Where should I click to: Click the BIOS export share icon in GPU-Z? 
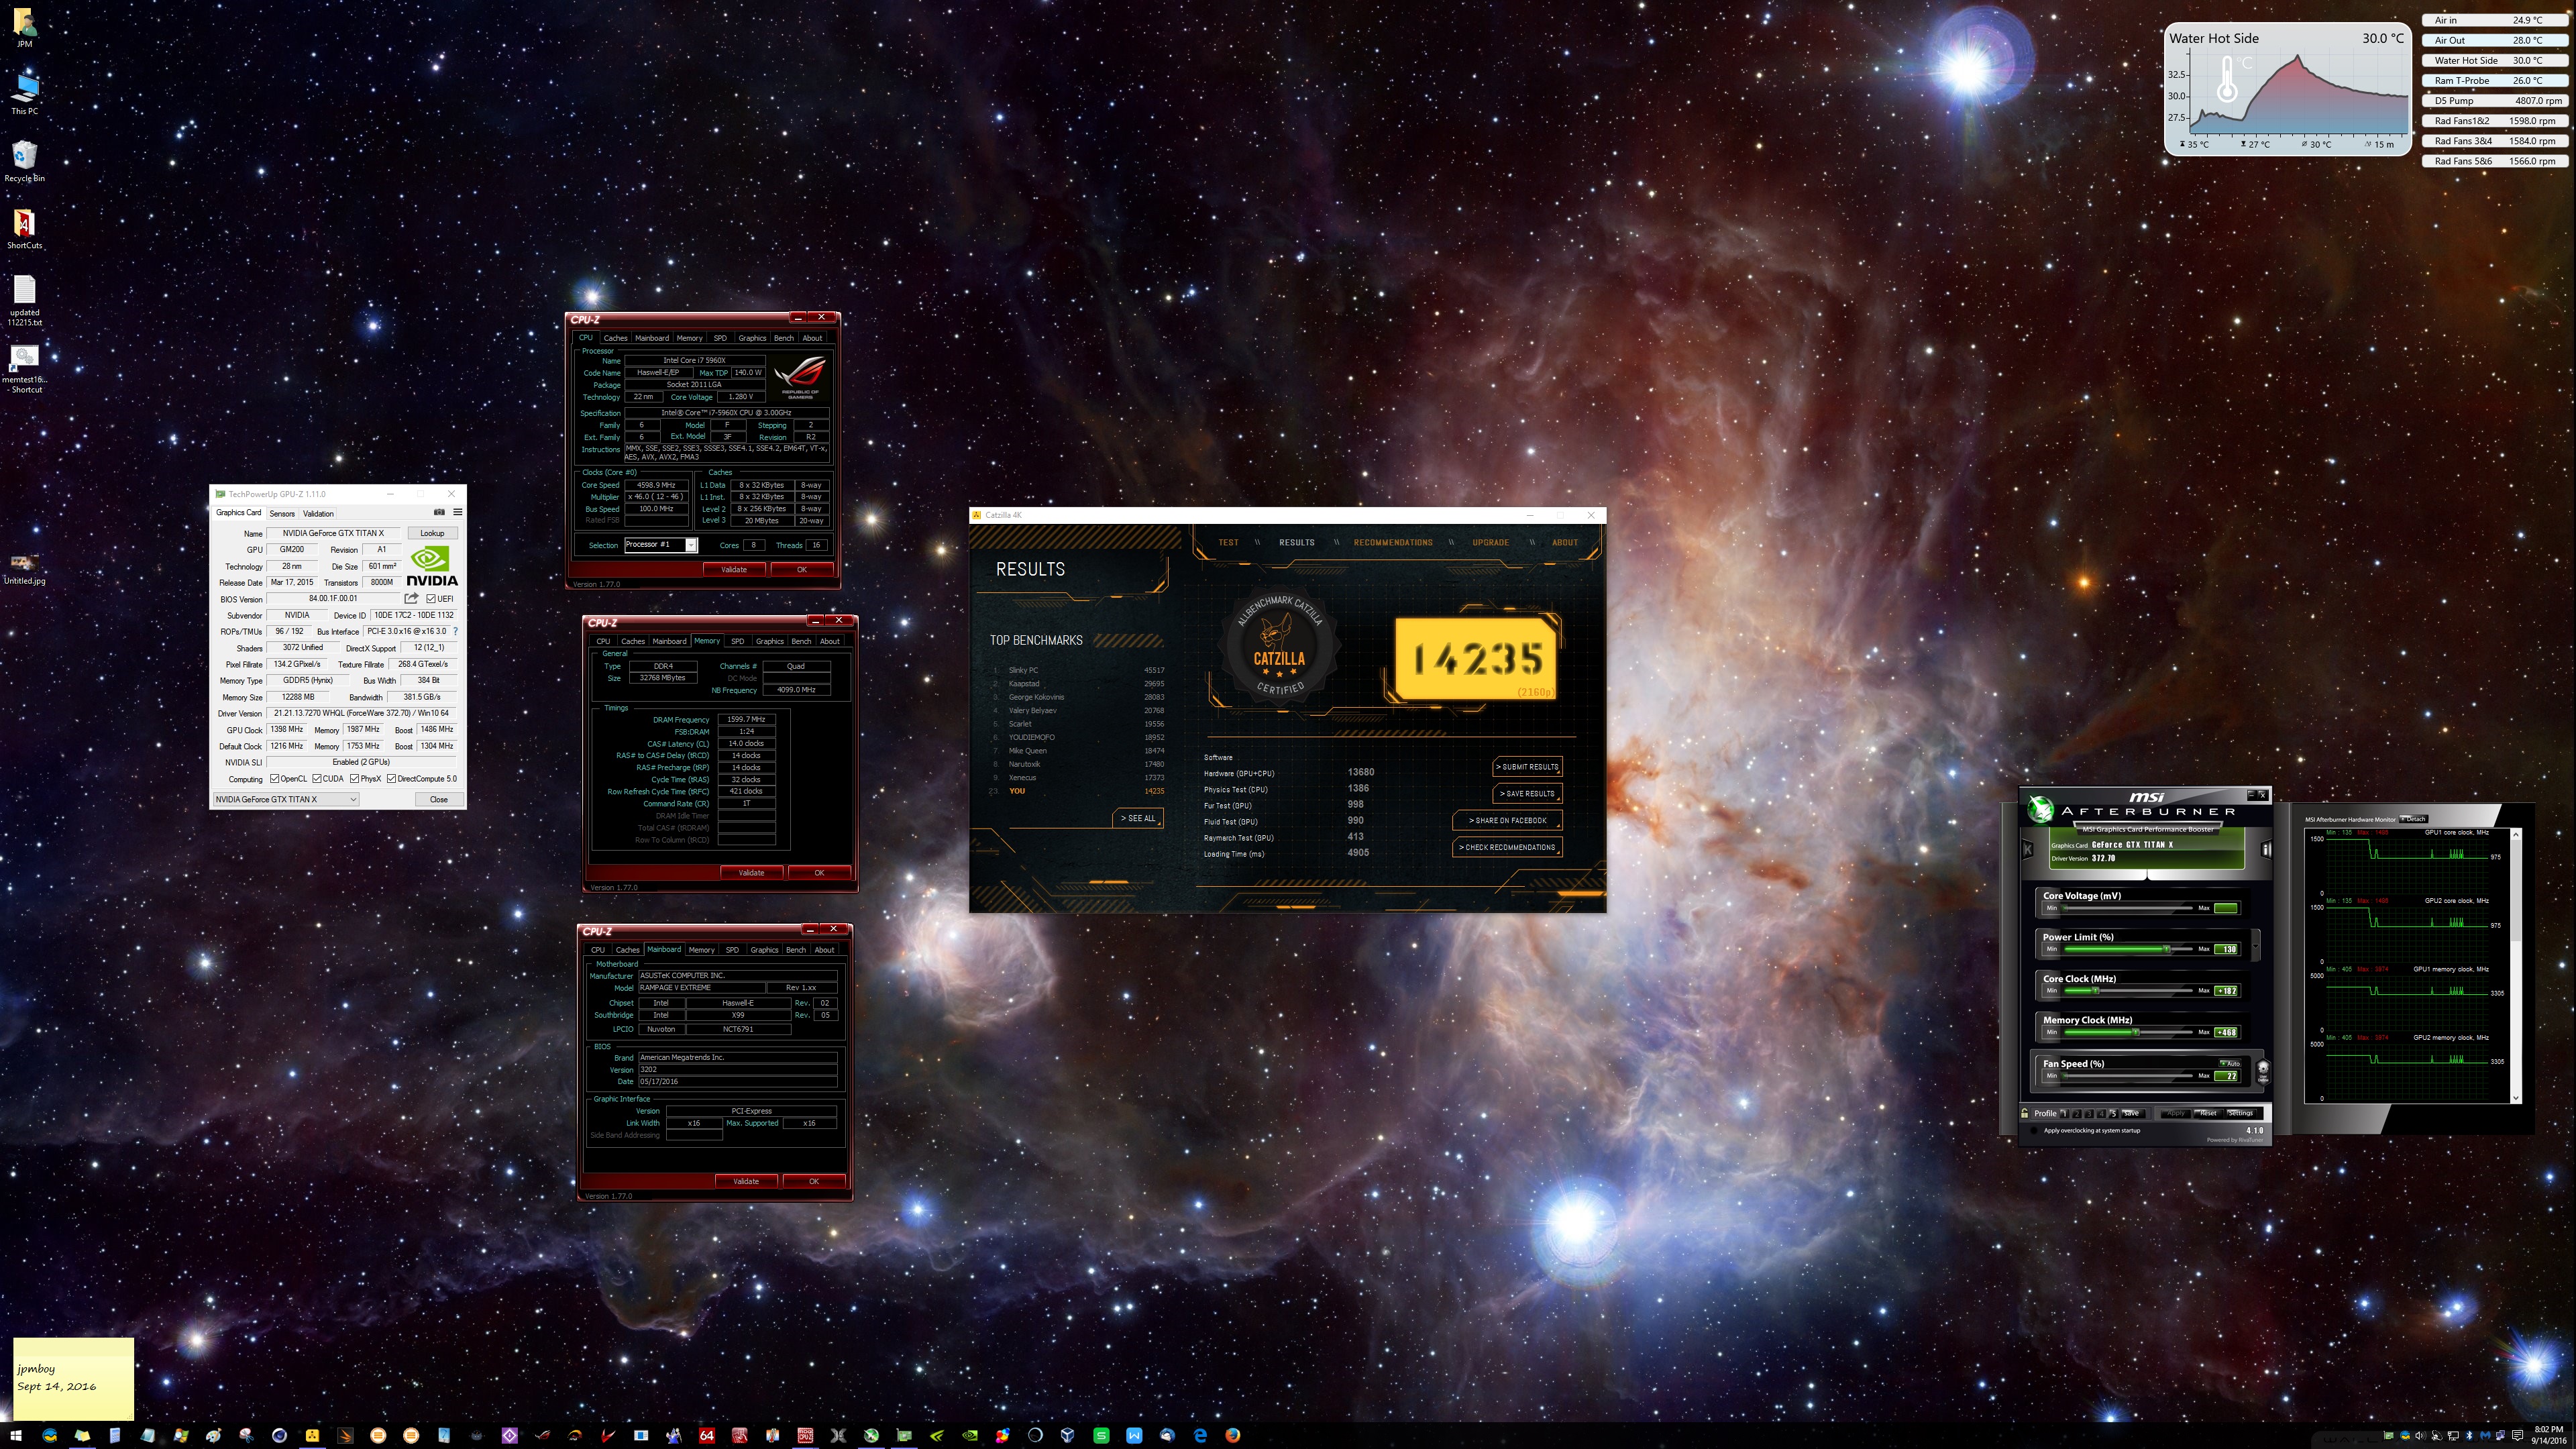click(x=411, y=598)
